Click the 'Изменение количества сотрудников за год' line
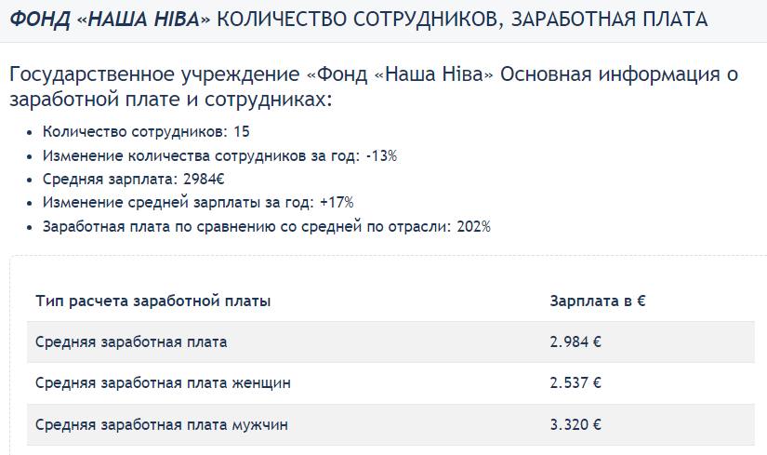 point(219,155)
